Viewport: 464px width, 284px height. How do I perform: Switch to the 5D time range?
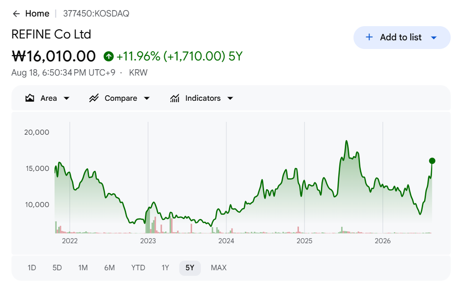click(x=57, y=268)
